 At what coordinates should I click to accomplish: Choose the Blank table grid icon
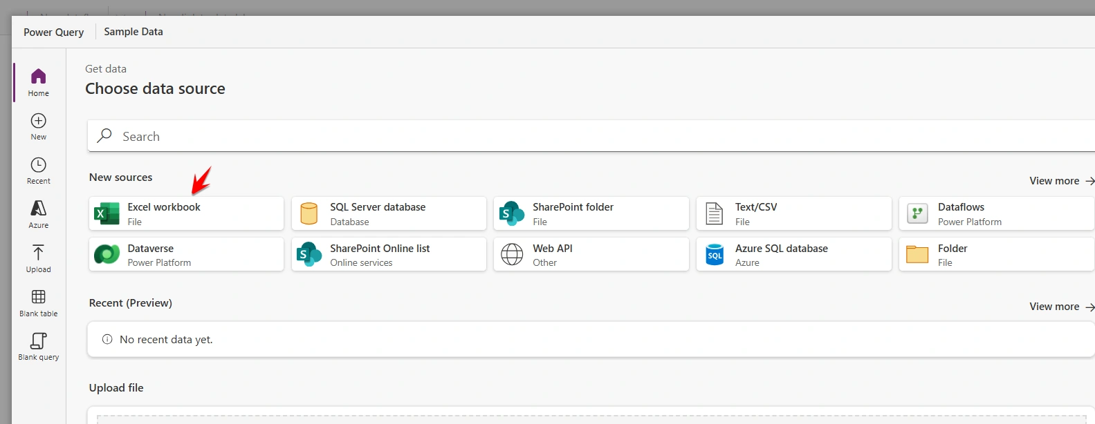tap(39, 297)
